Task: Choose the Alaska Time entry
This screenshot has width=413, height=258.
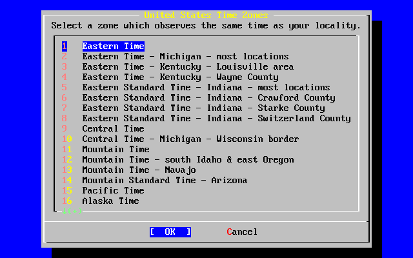Action: click(110, 201)
